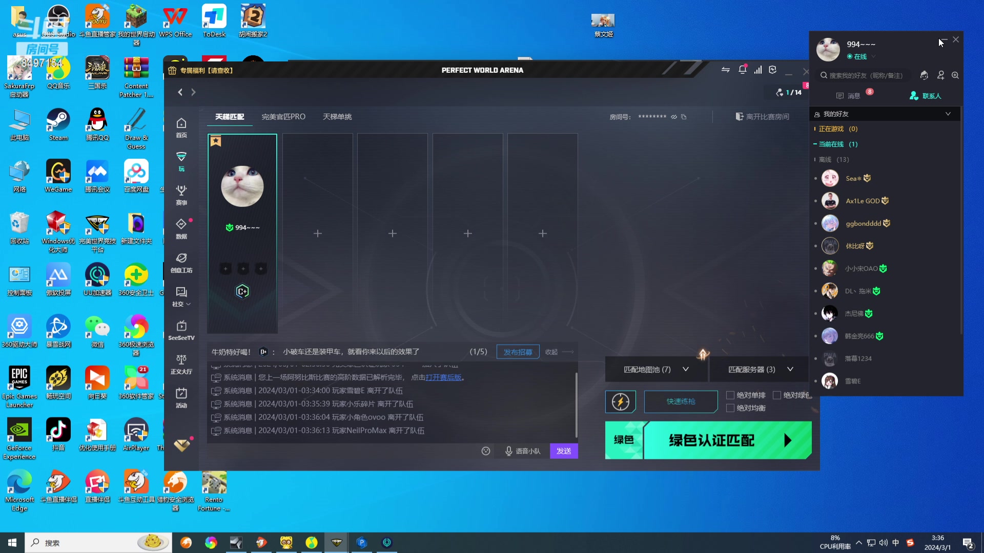
Task: Switch to the 完美官匹PRO tab
Action: [x=283, y=117]
